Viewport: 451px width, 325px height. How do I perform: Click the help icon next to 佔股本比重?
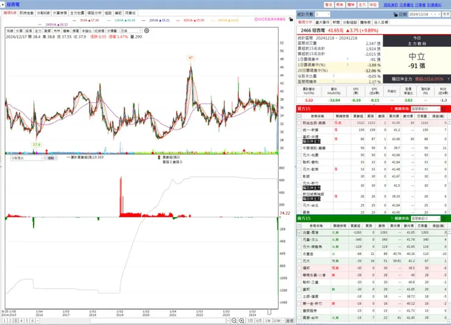pyautogui.click(x=333, y=76)
